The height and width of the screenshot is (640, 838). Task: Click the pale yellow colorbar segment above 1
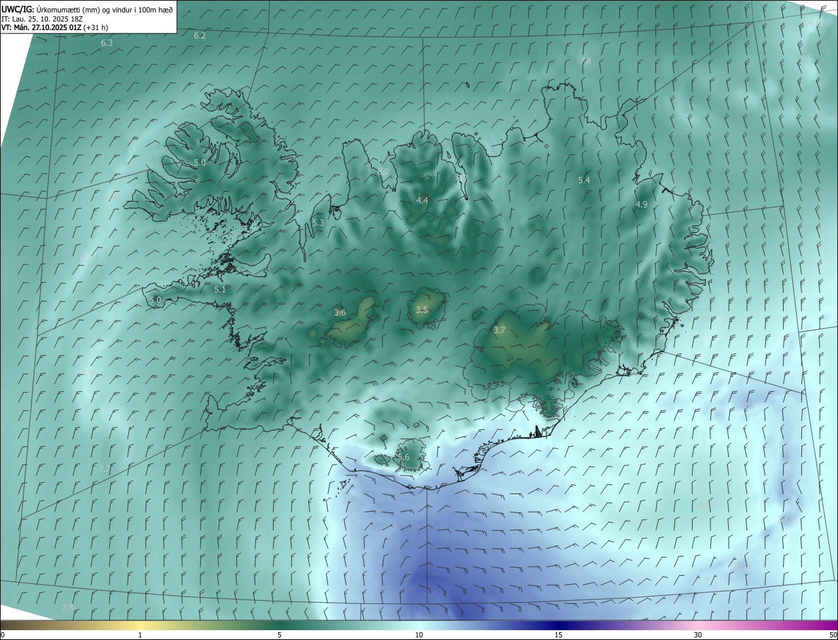pos(140,625)
